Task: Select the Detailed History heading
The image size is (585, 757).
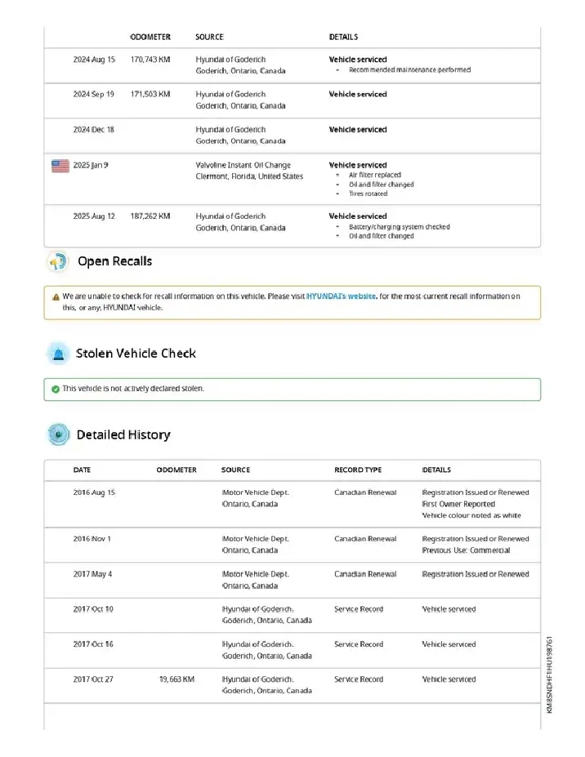Action: [123, 435]
